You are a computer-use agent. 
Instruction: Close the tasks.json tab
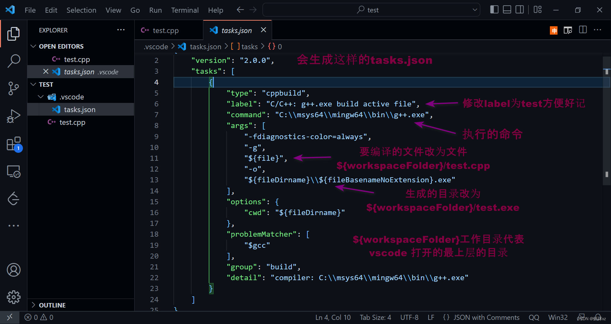pos(263,30)
